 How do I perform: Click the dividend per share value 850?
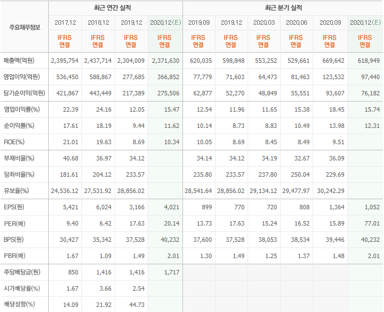[x=73, y=272]
